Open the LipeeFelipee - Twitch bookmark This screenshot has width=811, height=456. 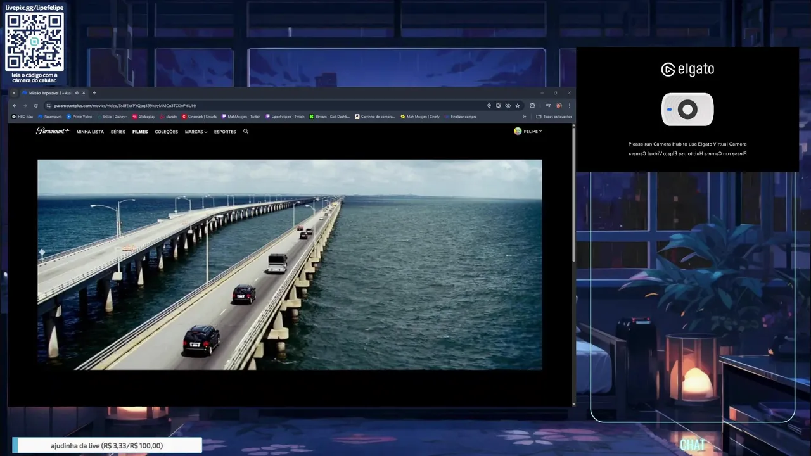click(285, 117)
